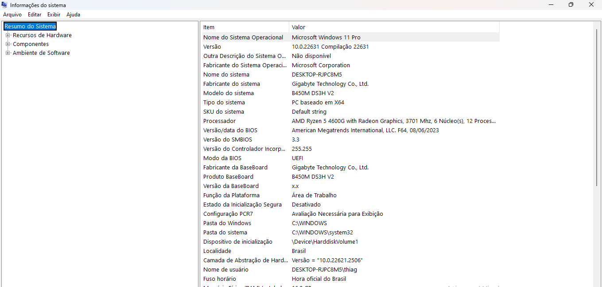The height and width of the screenshot is (287, 602).
Task: Select the Fuso horário row
Action: coord(350,279)
